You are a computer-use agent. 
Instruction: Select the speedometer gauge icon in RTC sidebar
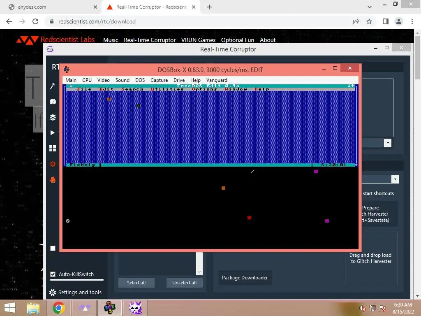pyautogui.click(x=53, y=102)
